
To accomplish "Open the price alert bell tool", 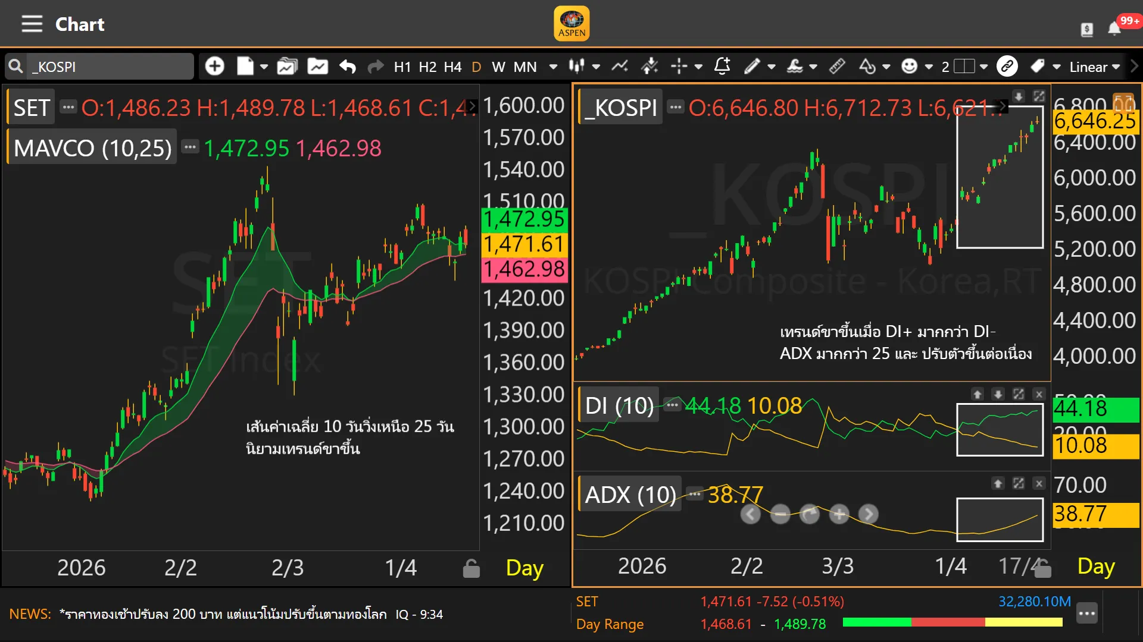I will (x=722, y=67).
